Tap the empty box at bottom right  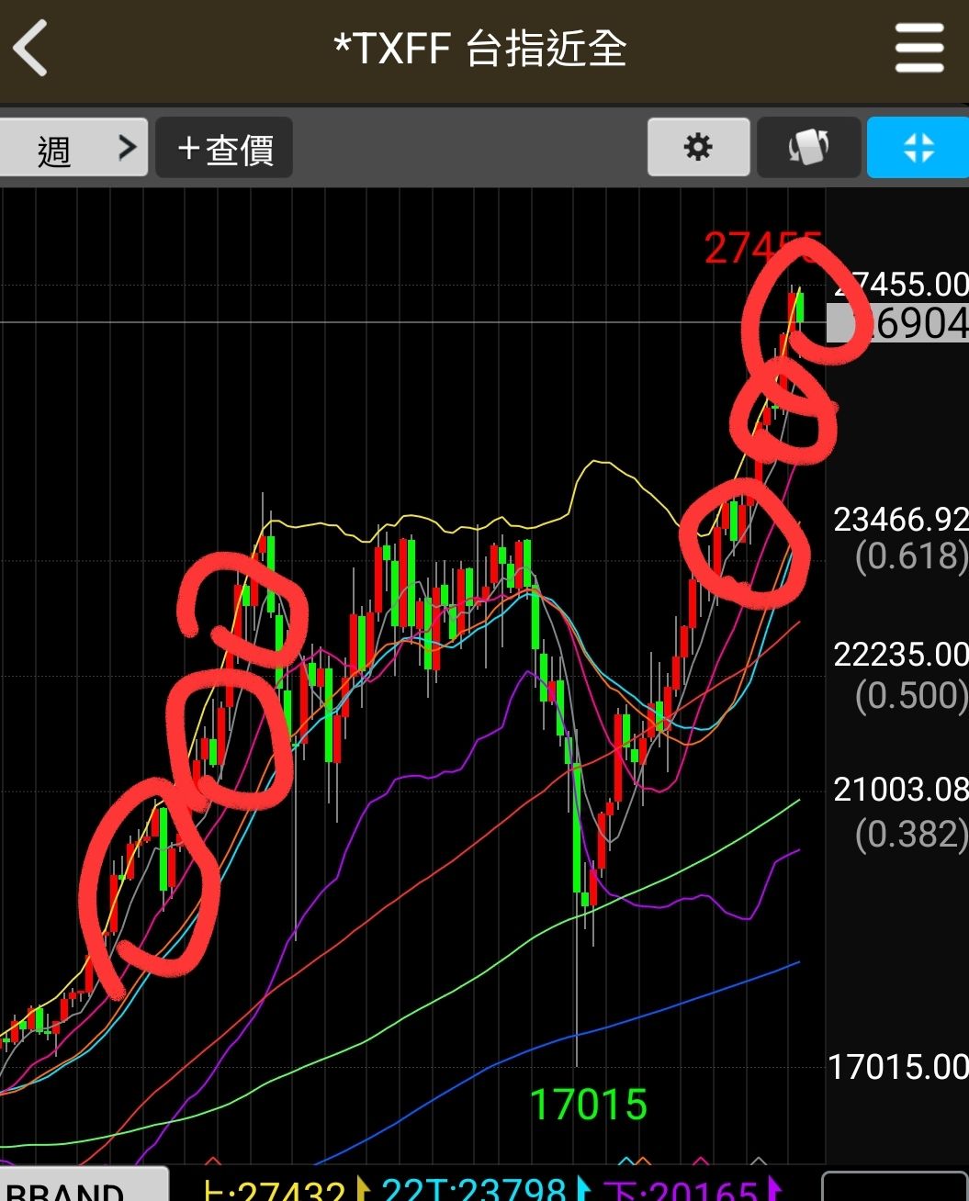pos(895,1186)
